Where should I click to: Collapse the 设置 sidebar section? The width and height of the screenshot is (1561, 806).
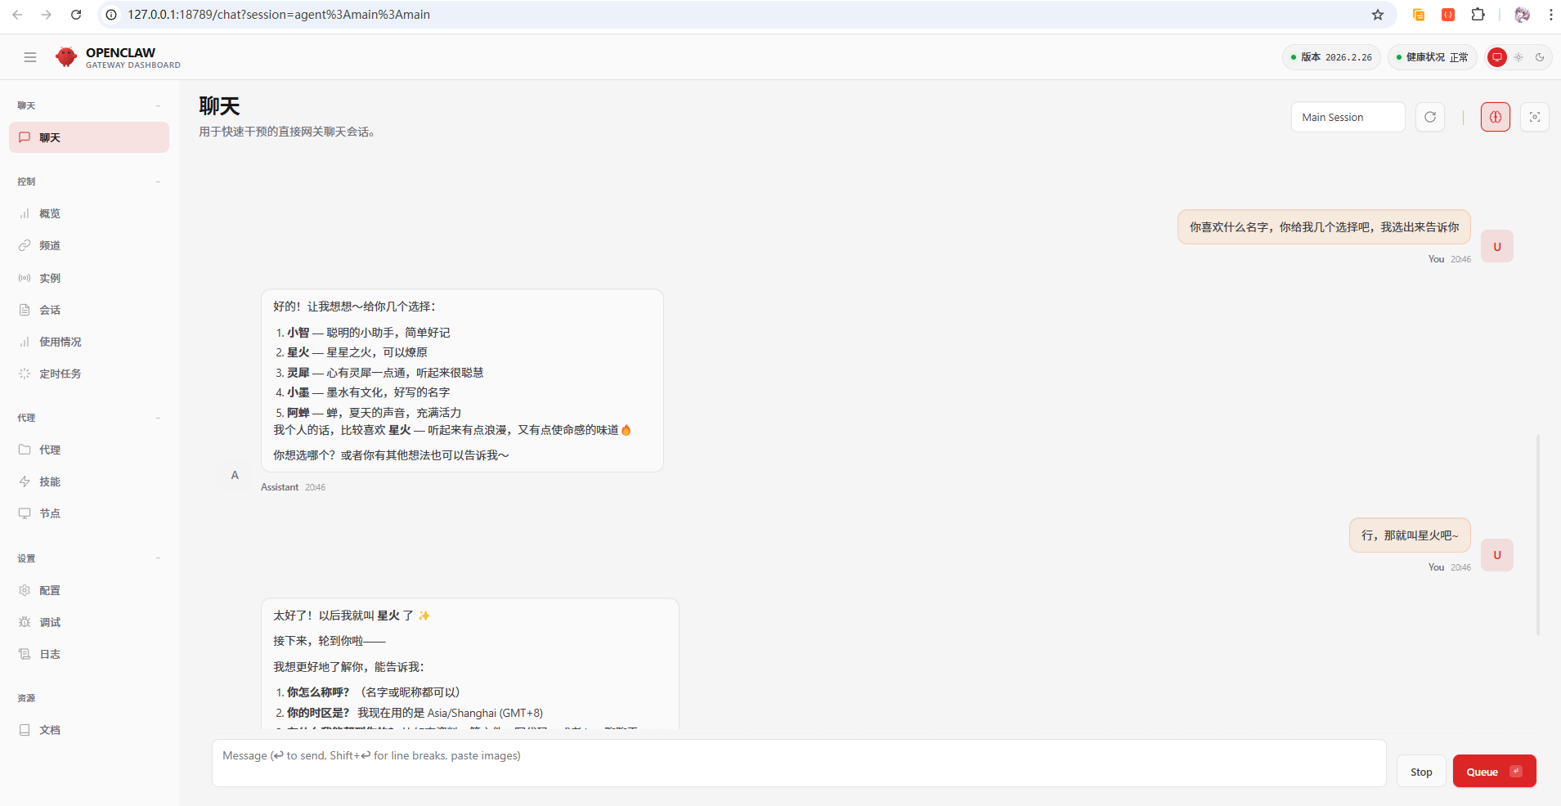[158, 558]
